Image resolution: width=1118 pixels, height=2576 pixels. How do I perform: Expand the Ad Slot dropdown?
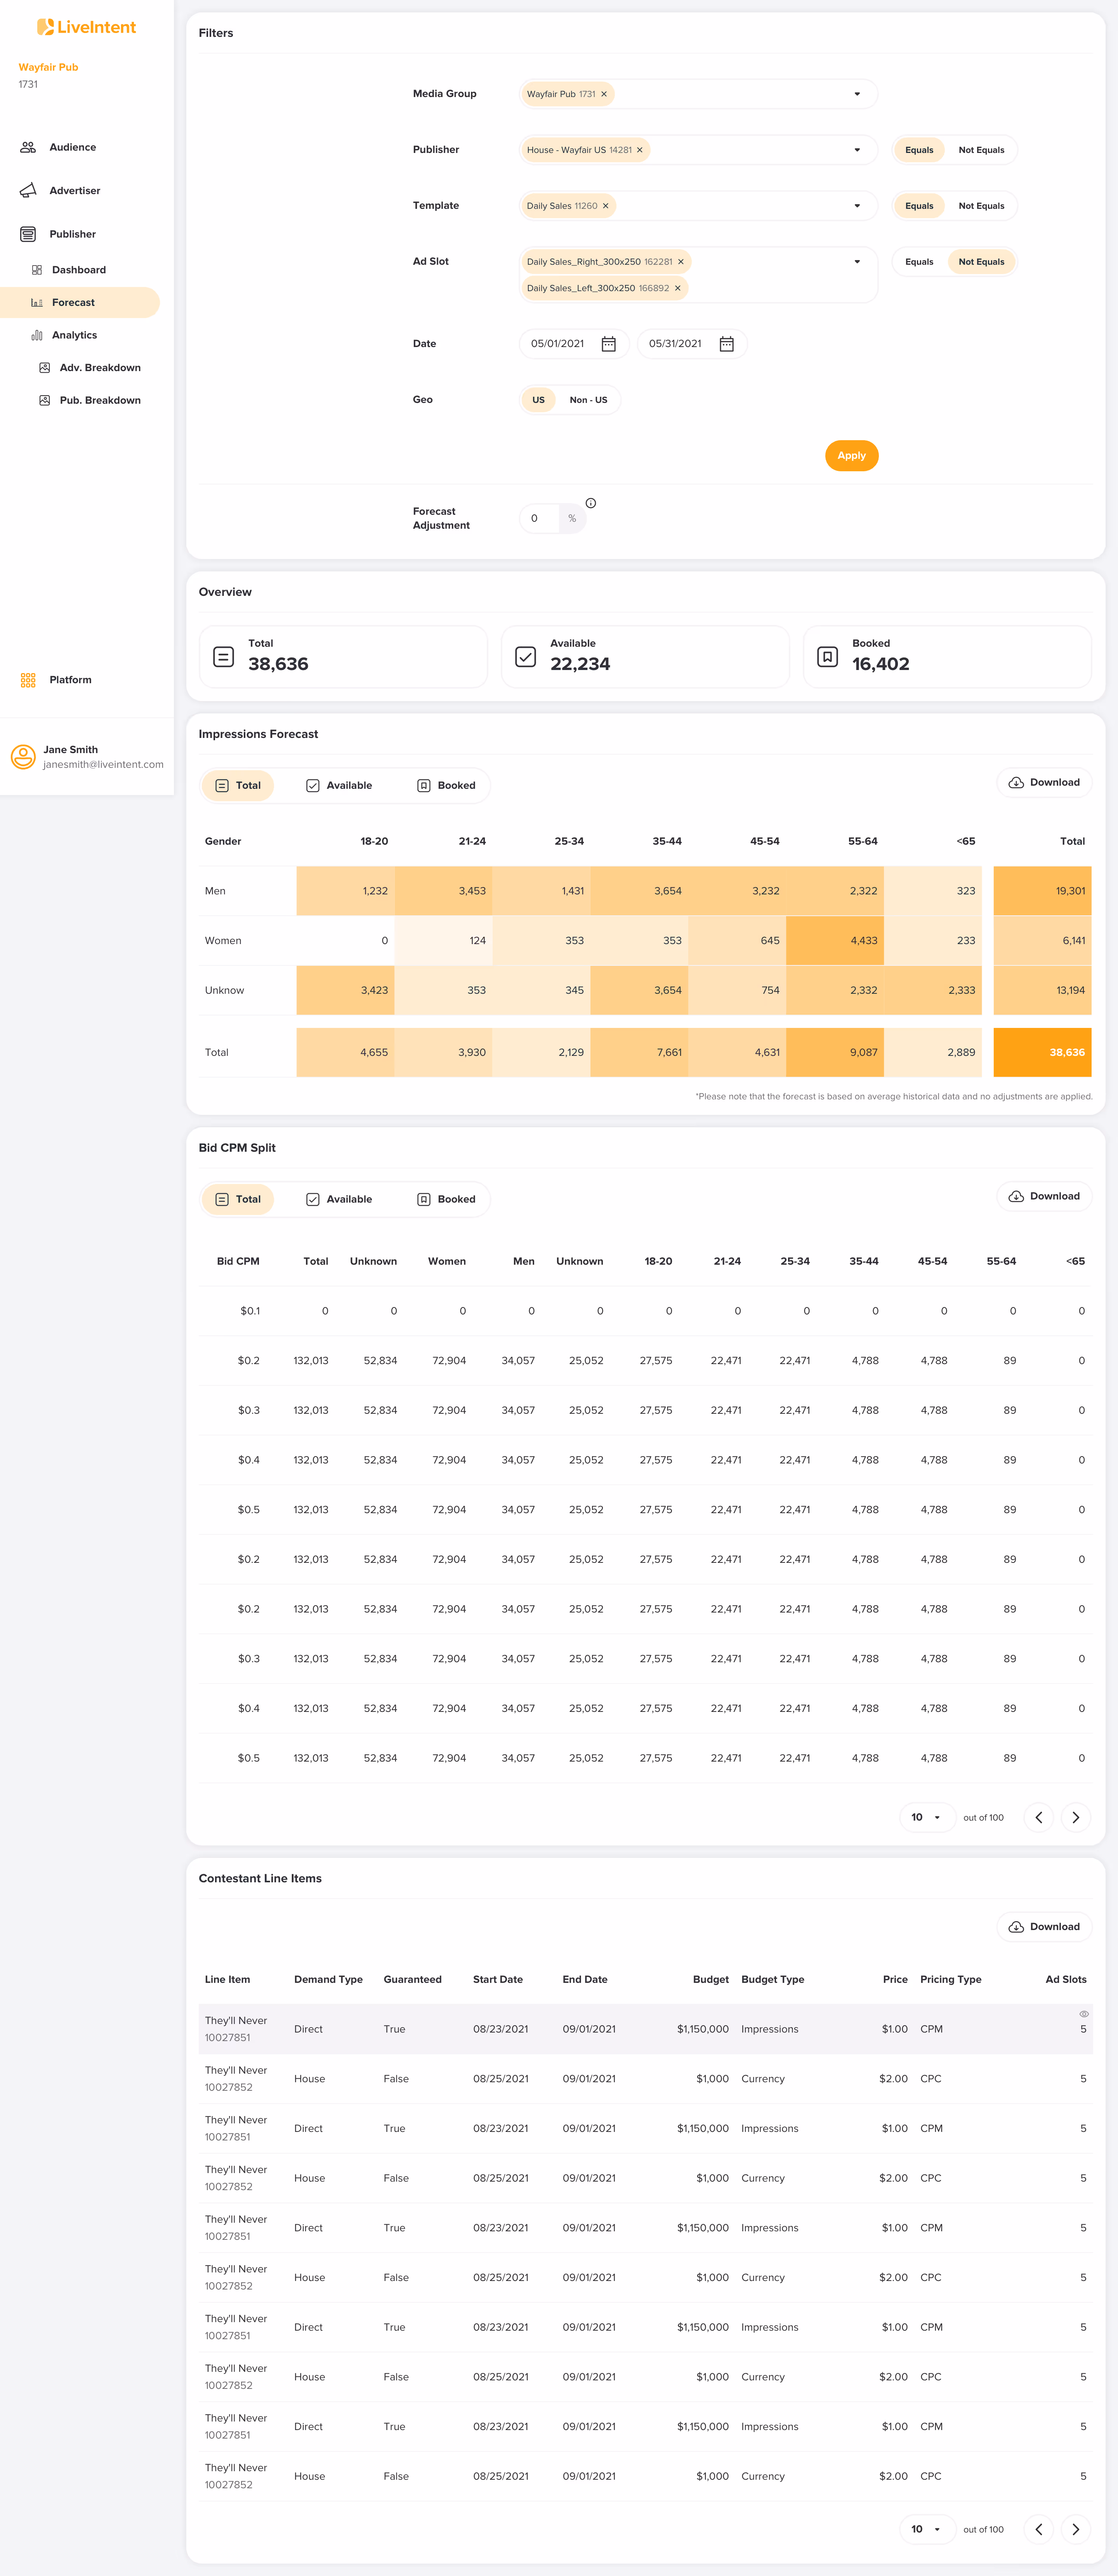(857, 262)
